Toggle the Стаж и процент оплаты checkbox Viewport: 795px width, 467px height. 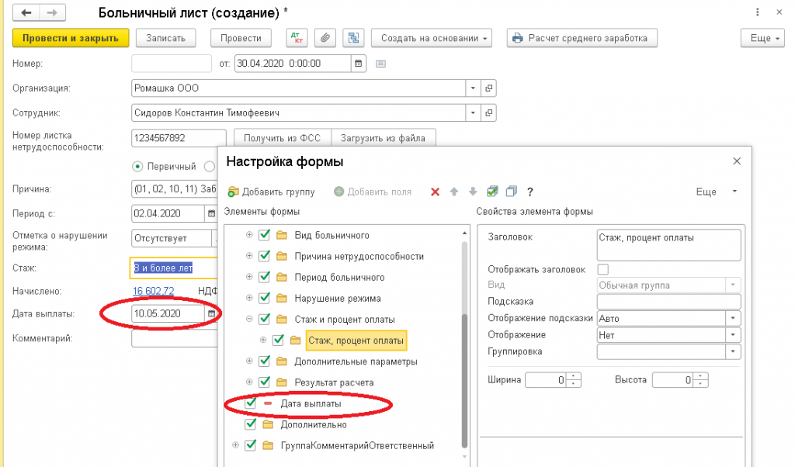264,319
